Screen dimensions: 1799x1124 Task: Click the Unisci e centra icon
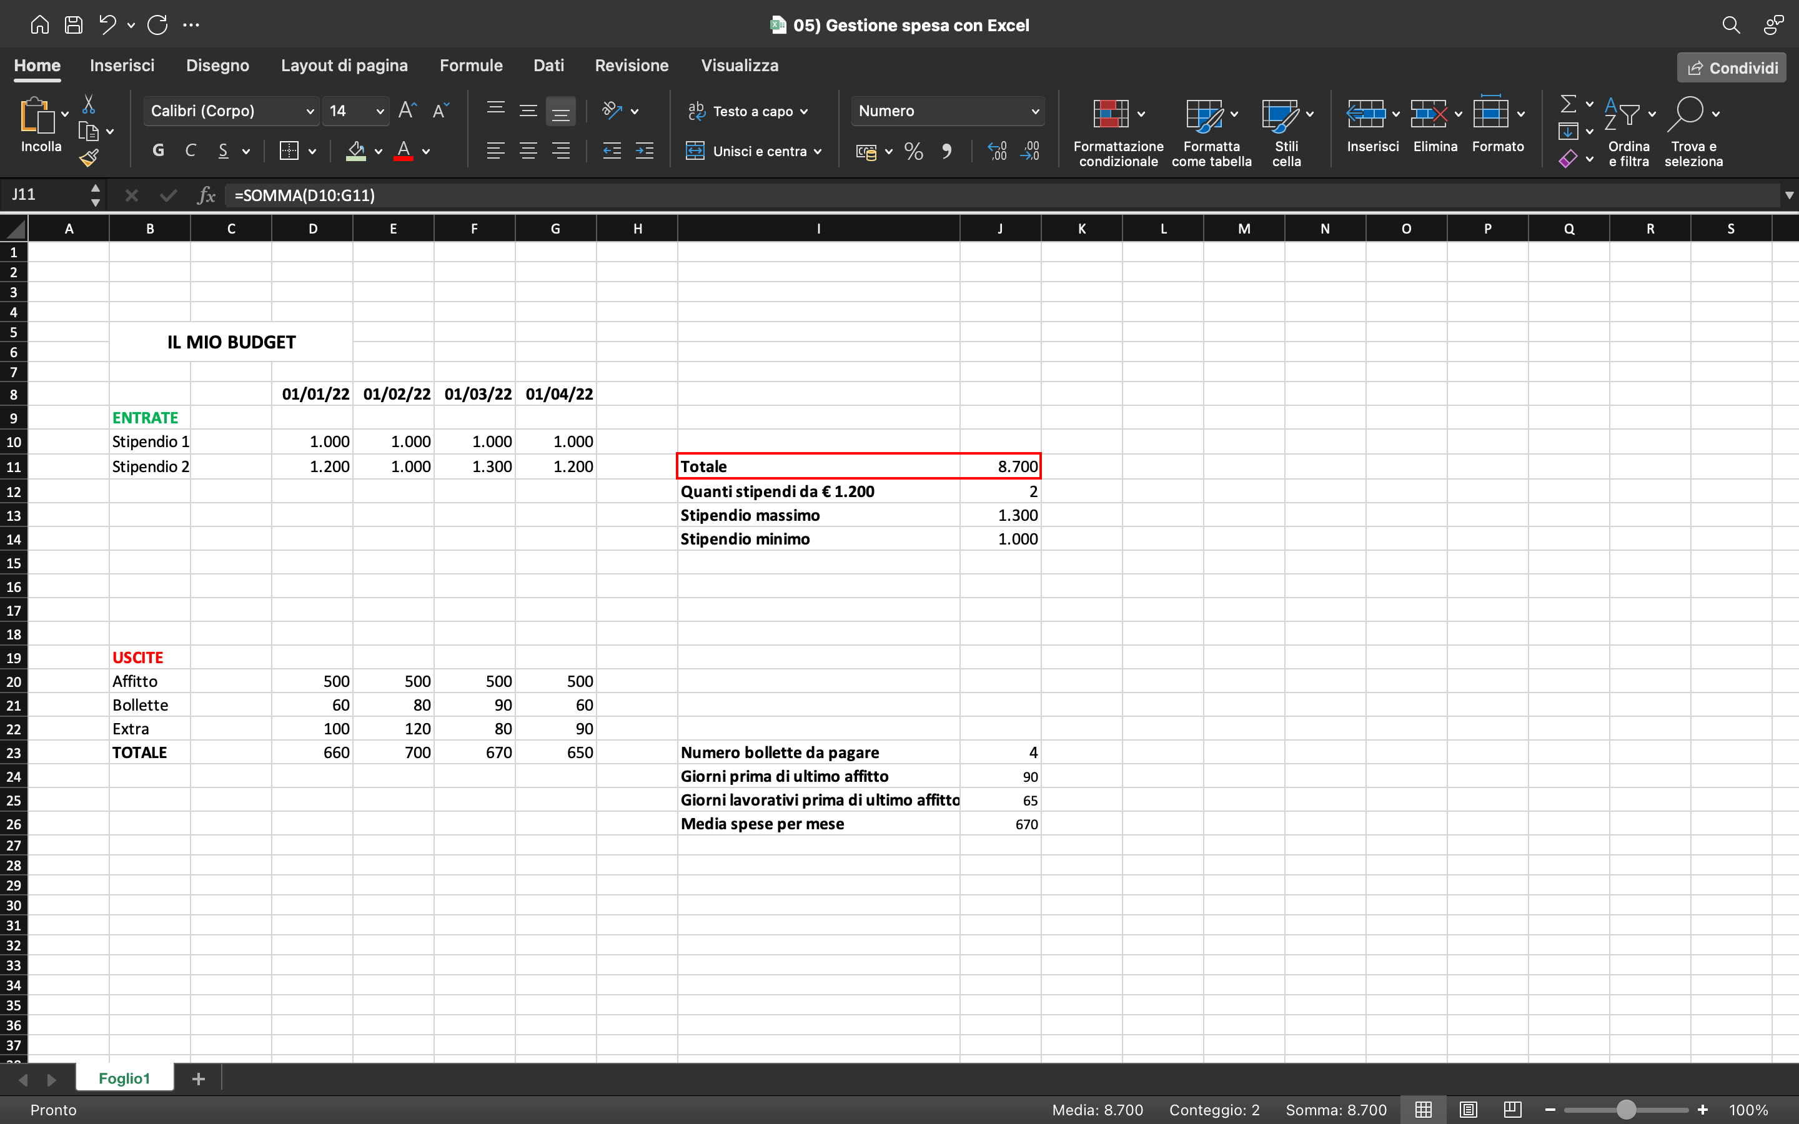tap(697, 151)
